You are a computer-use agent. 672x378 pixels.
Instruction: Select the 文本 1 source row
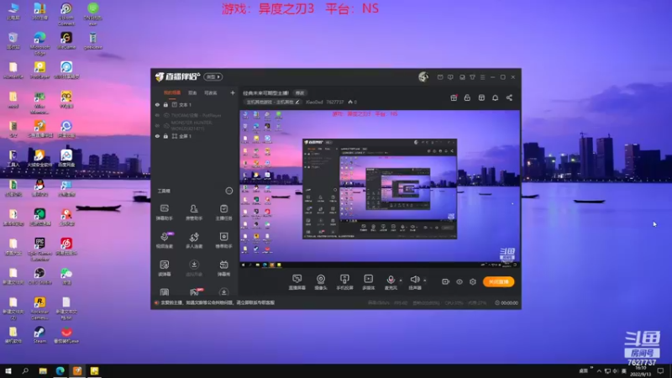[x=195, y=104]
